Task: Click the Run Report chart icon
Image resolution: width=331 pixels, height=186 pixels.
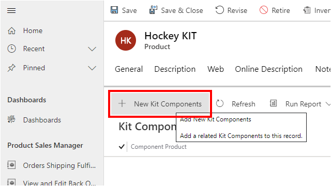Action: pyautogui.click(x=273, y=103)
